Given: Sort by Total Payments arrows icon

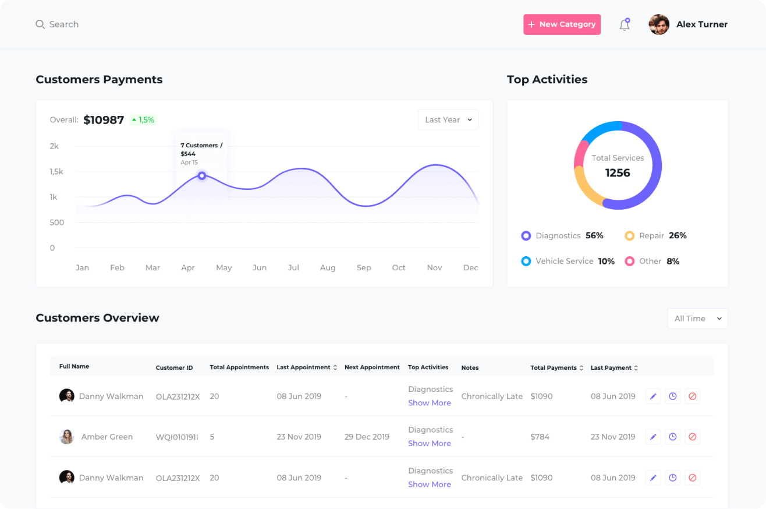Looking at the screenshot, I should (581, 368).
